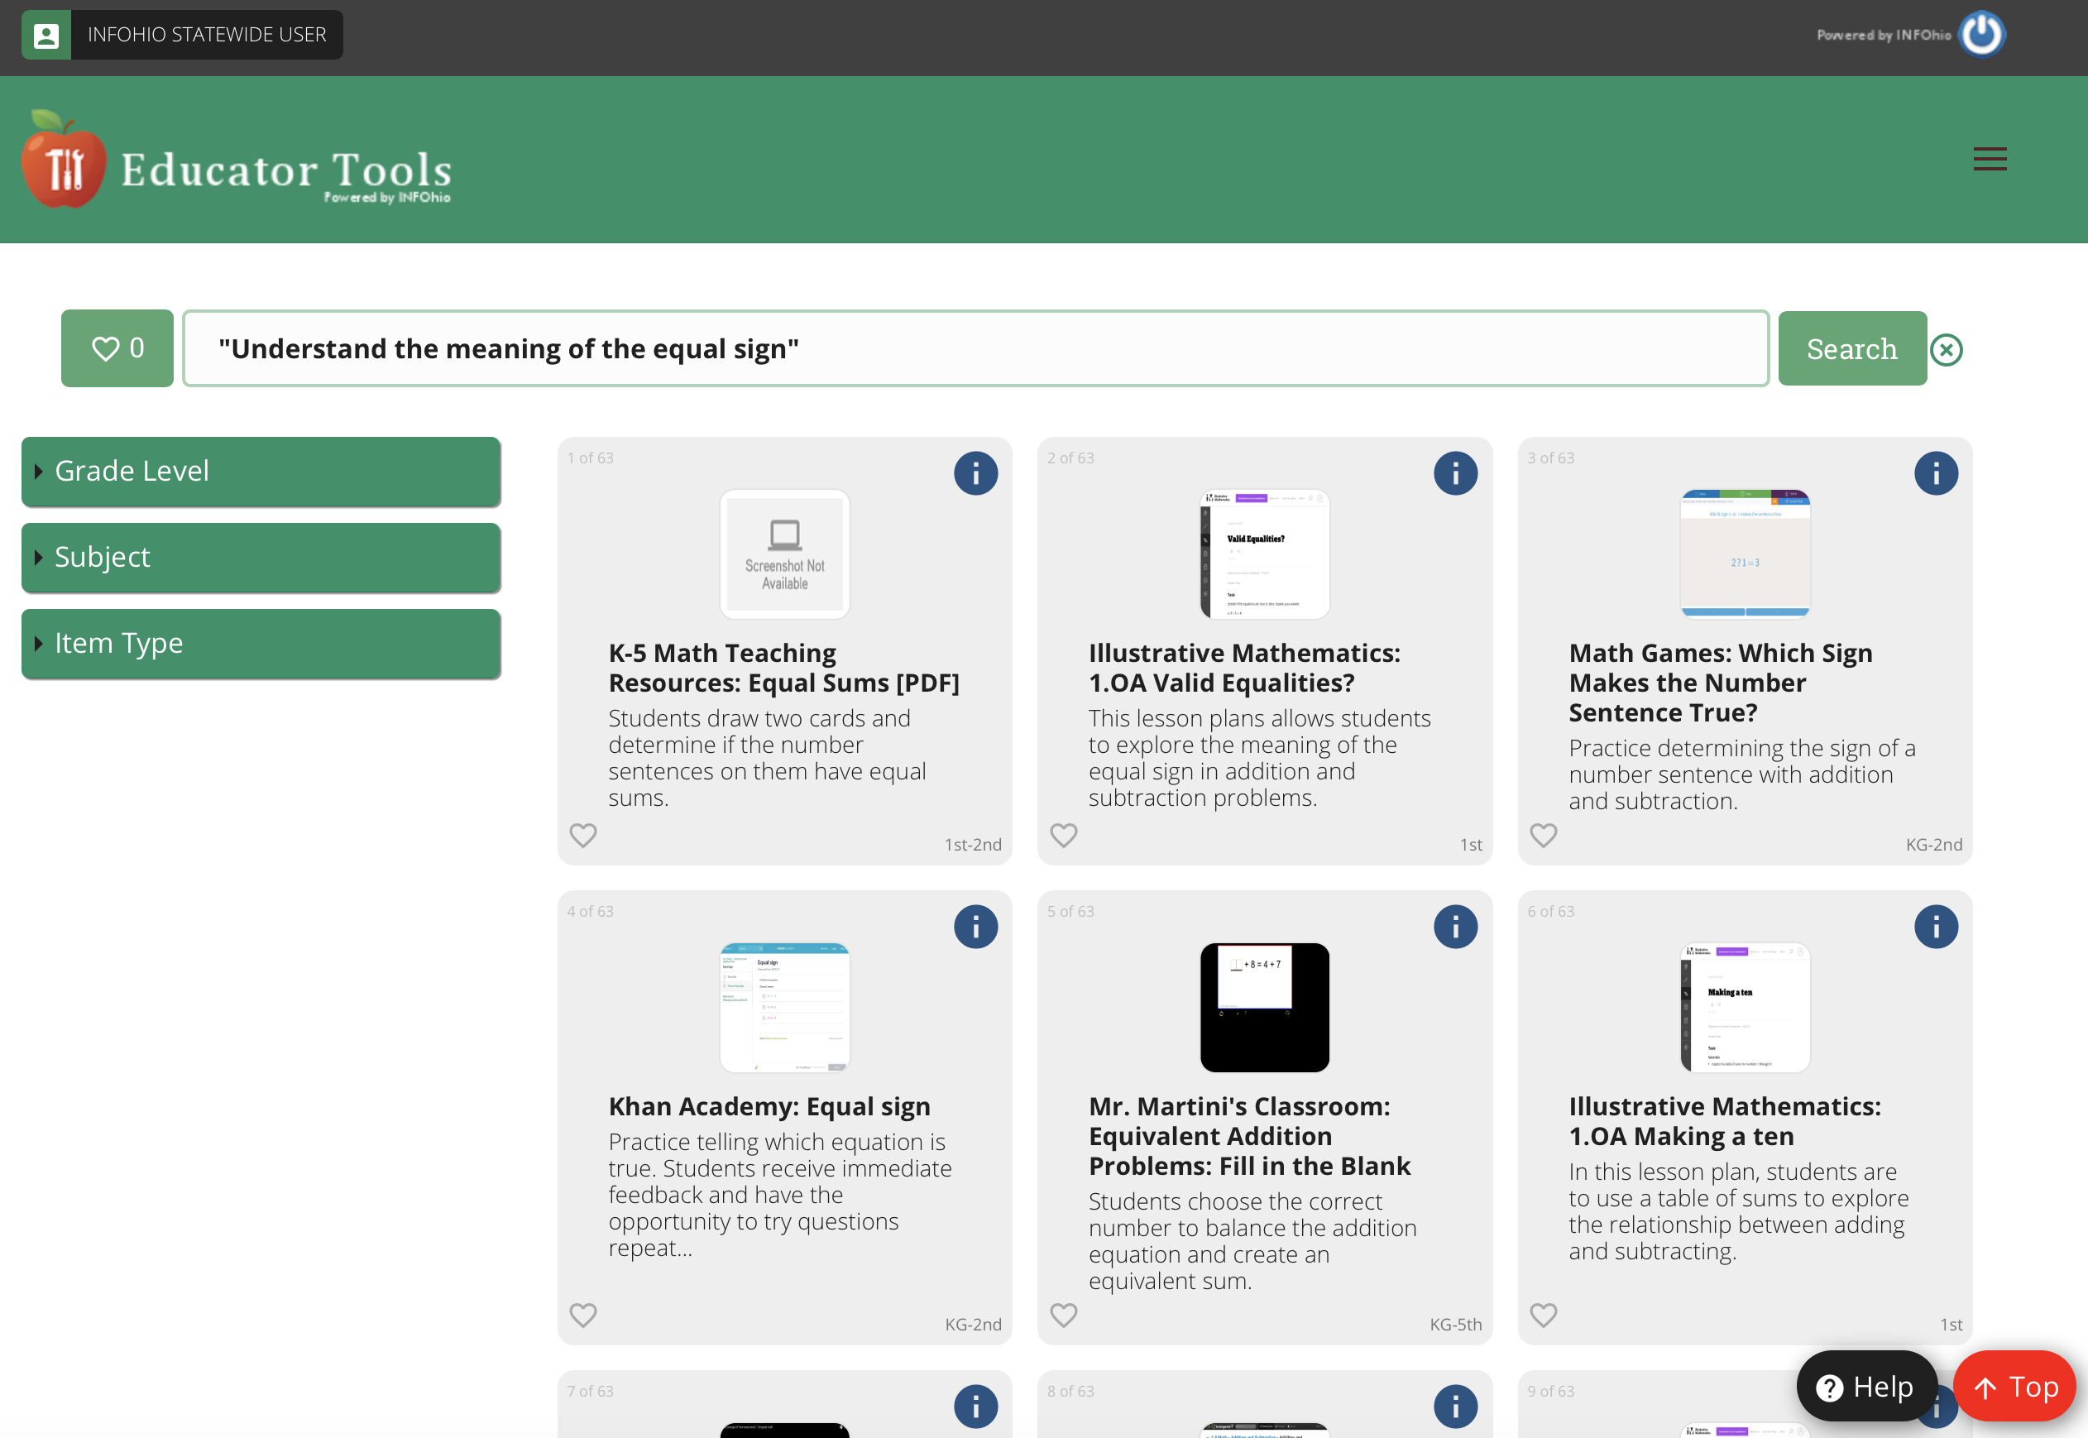Open Khan Academy: Equal sign title
2088x1438 pixels.
click(x=769, y=1106)
